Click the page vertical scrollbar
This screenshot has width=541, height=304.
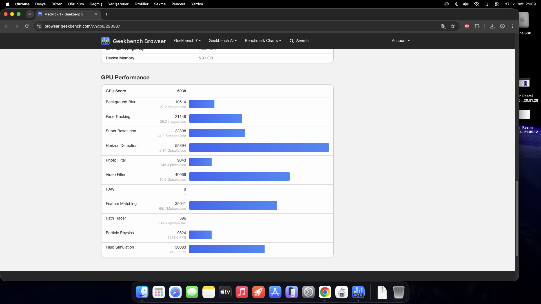click(517, 218)
